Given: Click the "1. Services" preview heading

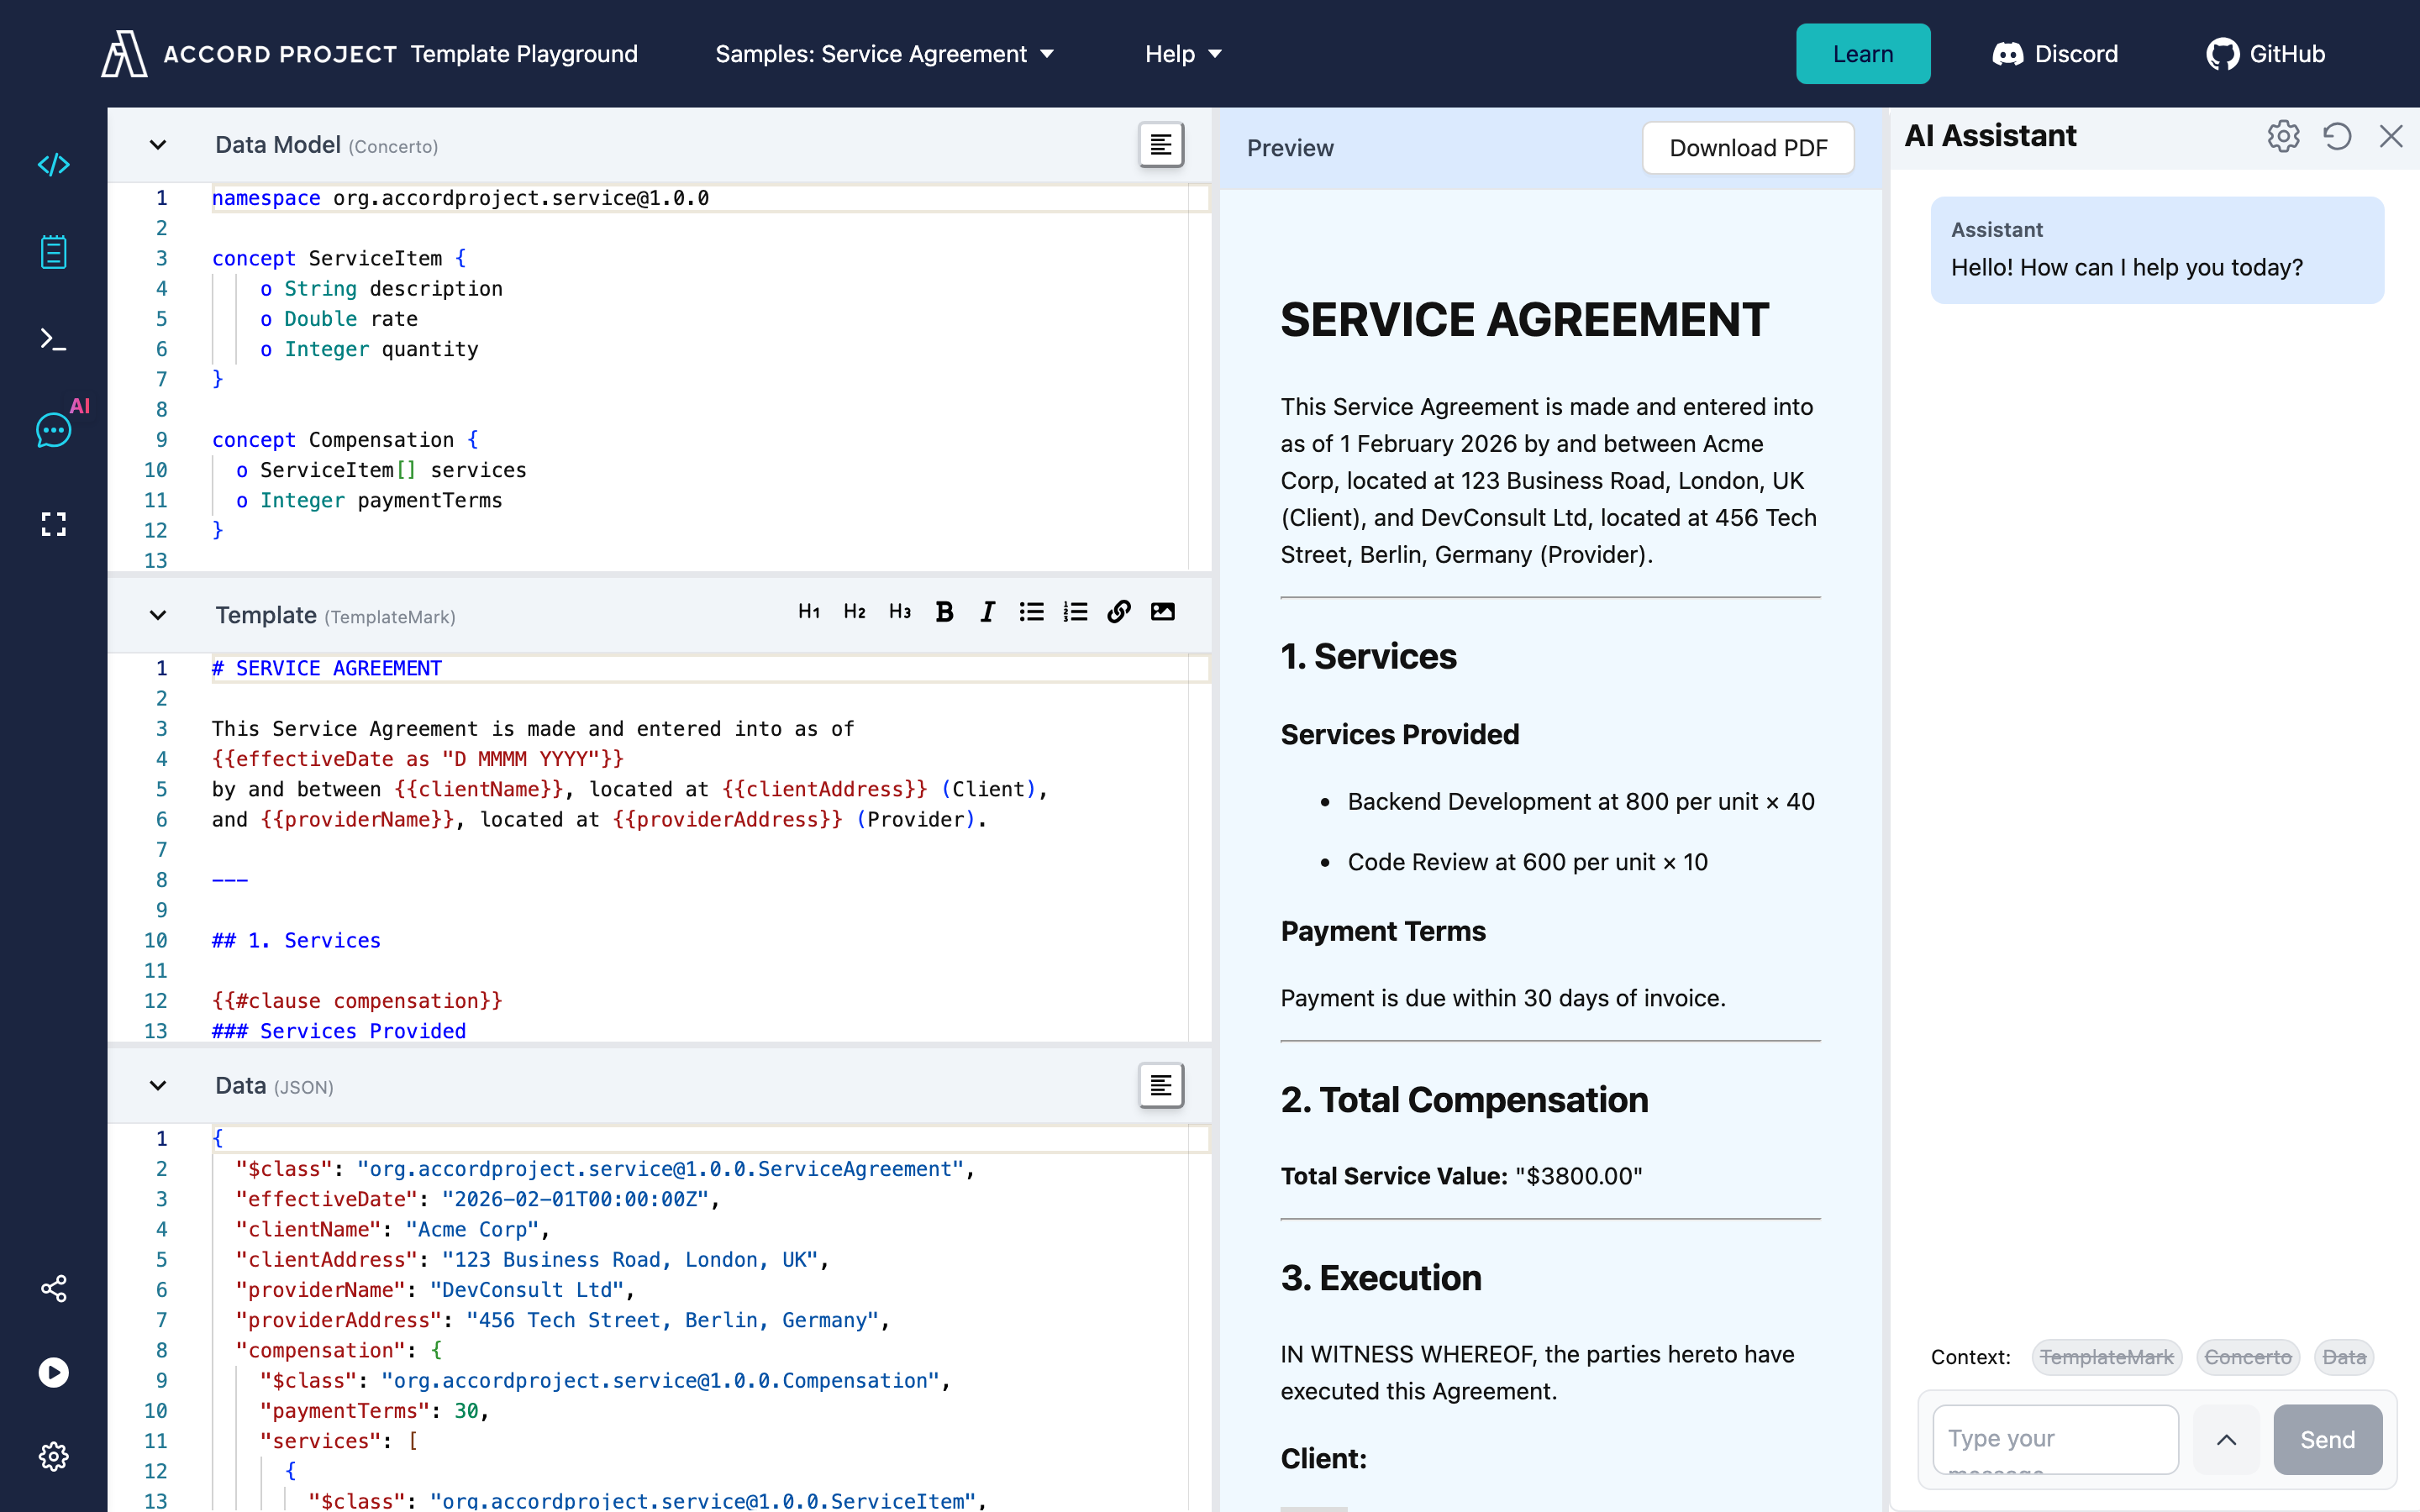Looking at the screenshot, I should click(1368, 657).
